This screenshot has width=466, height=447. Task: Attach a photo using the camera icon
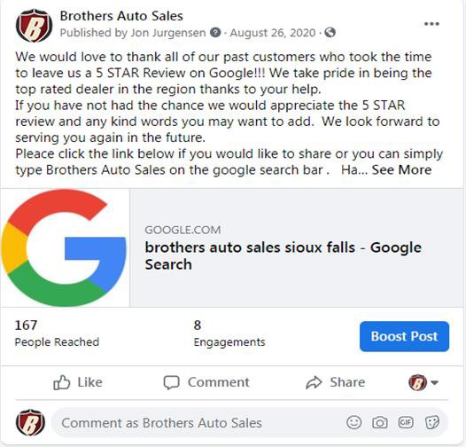pos(380,422)
